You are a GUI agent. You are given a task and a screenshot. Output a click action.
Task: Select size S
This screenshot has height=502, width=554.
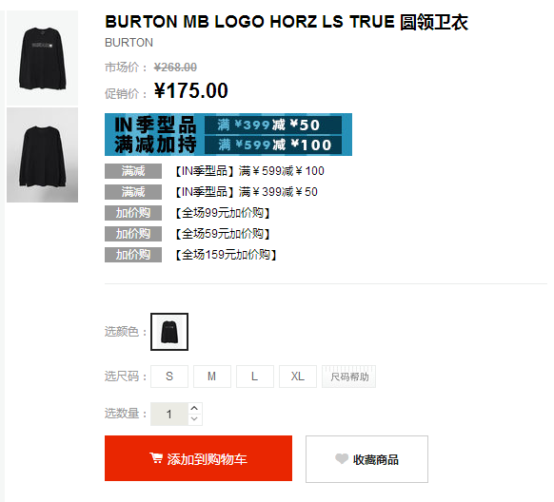(169, 376)
